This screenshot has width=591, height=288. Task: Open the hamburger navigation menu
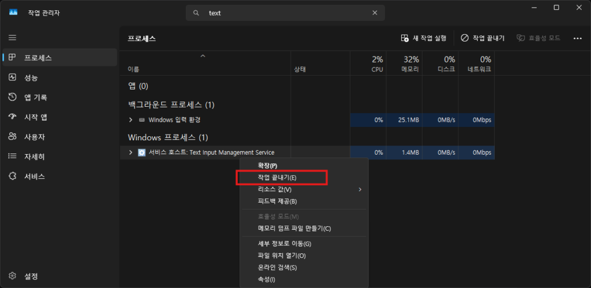pos(12,38)
